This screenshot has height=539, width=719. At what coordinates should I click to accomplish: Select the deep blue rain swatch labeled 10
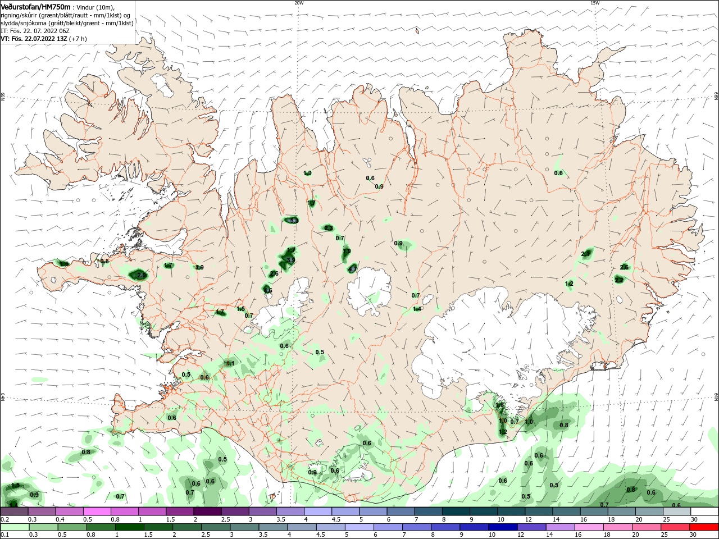pos(502,527)
